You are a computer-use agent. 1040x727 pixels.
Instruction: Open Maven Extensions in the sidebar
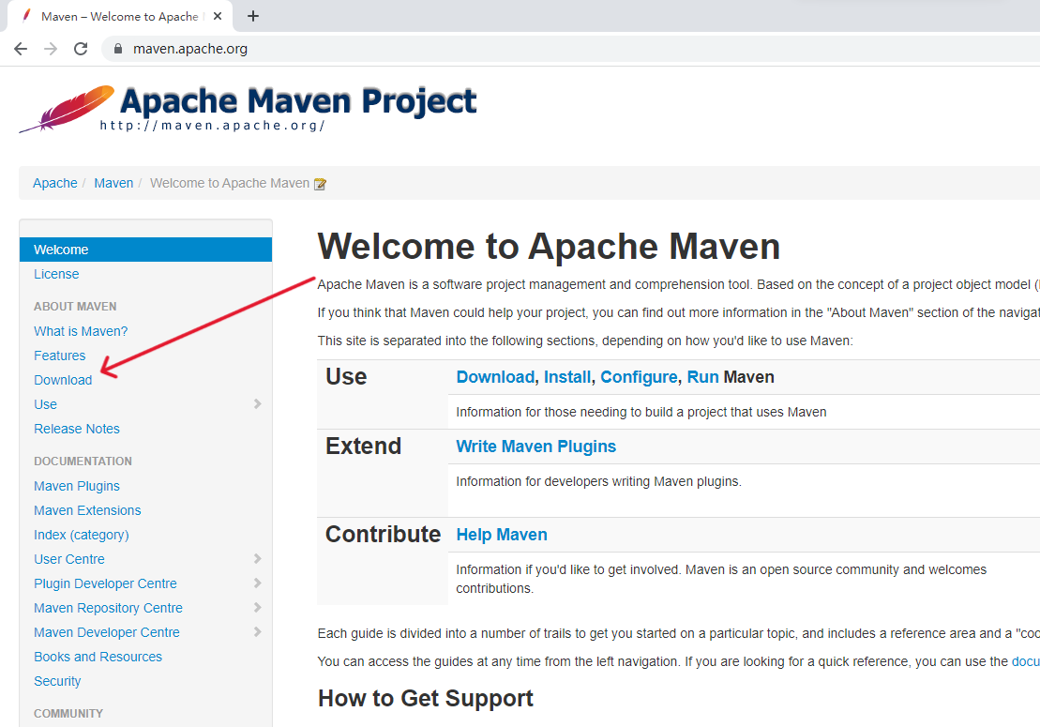pyautogui.click(x=87, y=510)
